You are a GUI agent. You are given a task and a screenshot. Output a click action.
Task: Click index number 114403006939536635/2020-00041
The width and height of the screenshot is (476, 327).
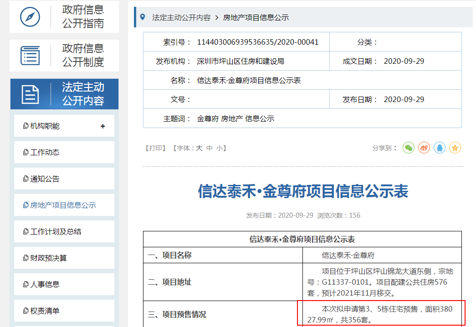[x=258, y=42]
